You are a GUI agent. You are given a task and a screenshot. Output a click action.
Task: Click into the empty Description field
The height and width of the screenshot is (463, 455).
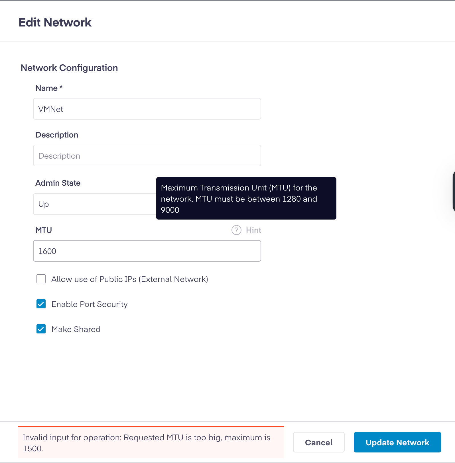point(147,156)
